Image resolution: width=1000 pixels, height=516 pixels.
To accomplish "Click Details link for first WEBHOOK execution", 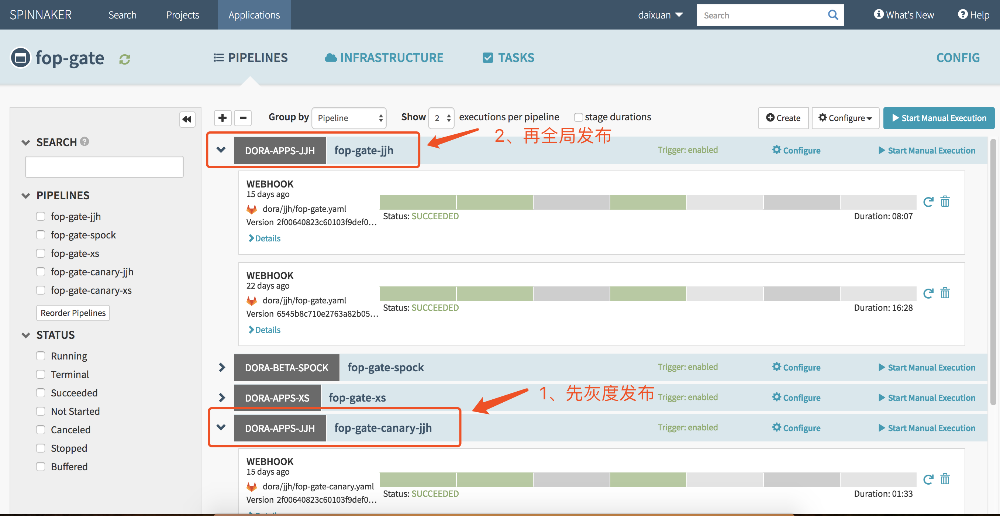I will coord(264,237).
